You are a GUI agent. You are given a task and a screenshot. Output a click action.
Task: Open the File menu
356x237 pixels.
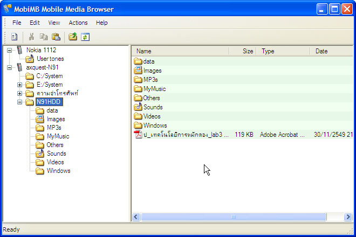click(x=17, y=23)
